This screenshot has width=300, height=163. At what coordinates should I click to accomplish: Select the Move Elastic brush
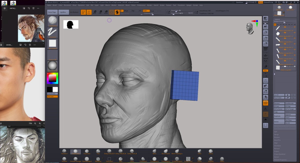(166, 152)
